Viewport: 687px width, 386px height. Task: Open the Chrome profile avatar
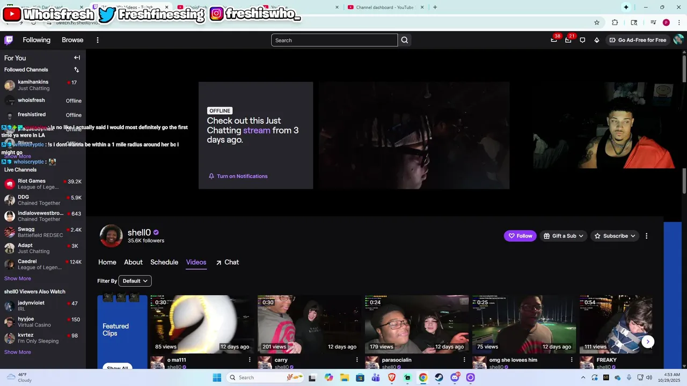coord(666,23)
